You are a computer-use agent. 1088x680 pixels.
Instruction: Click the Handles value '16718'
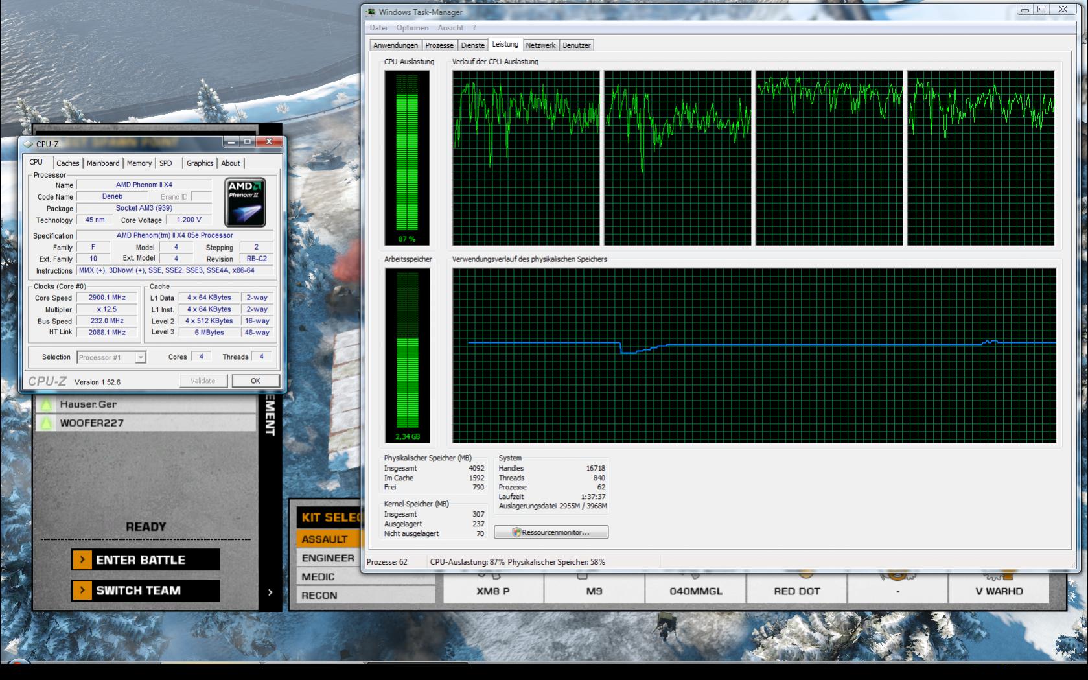coord(596,468)
